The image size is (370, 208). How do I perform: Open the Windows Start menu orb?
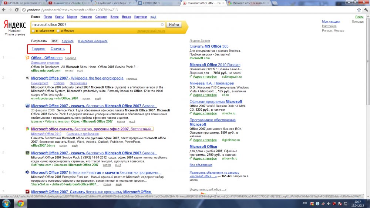coord(6,203)
